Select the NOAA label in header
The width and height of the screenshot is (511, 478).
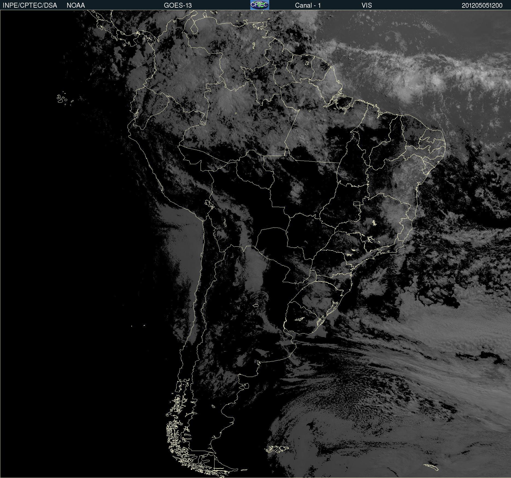coord(76,5)
